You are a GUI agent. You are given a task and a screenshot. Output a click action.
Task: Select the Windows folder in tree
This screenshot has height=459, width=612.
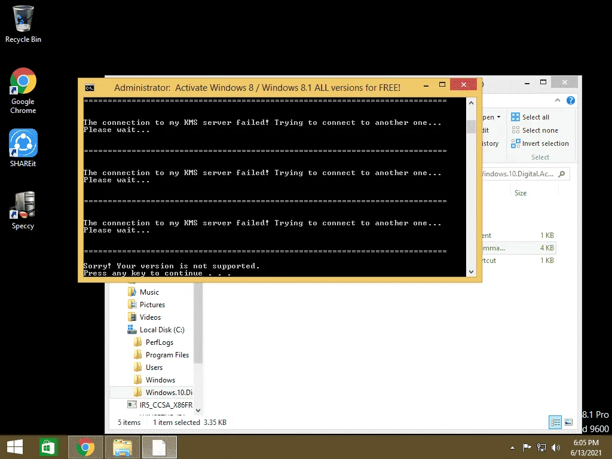pos(160,380)
